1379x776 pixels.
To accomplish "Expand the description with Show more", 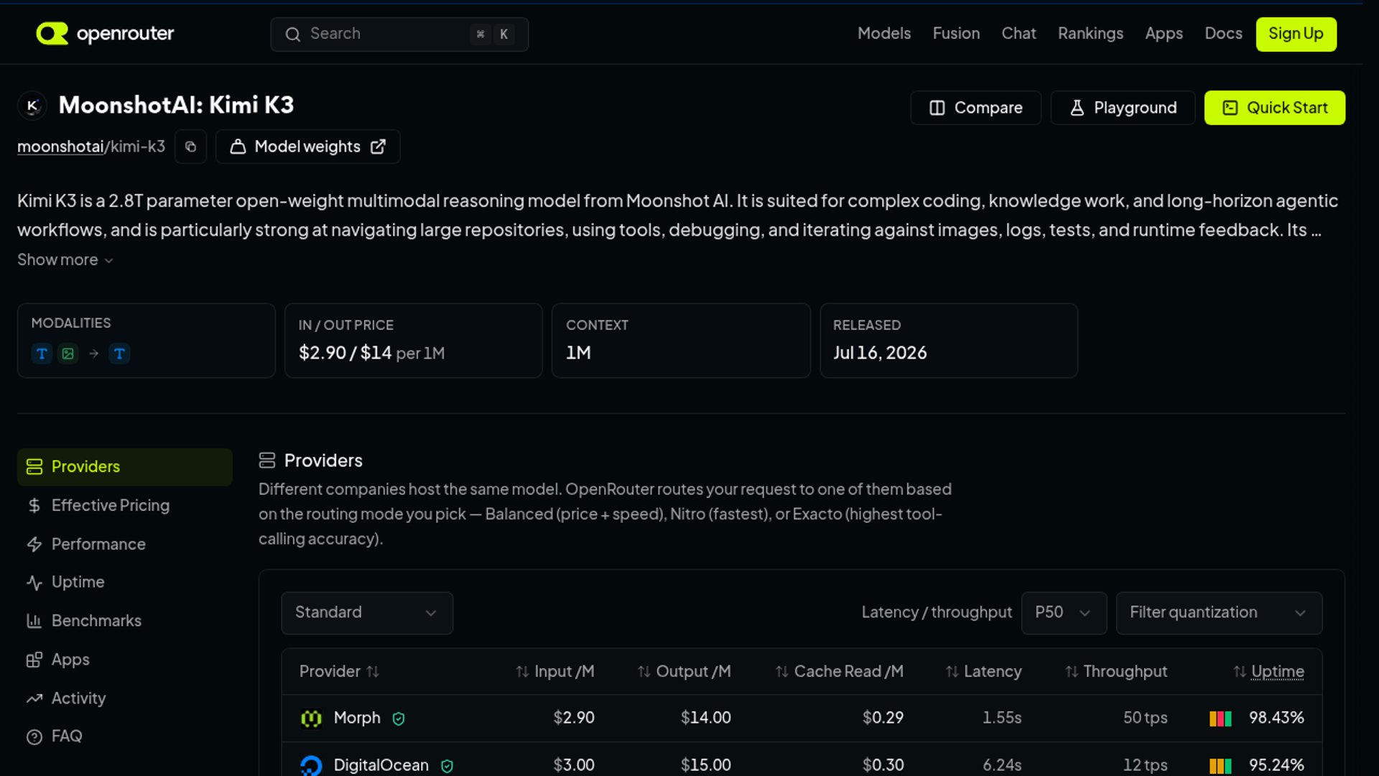I will pos(65,260).
